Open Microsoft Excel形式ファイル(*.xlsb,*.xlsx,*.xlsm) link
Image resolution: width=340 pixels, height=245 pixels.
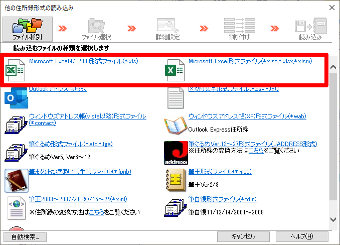[250, 61]
